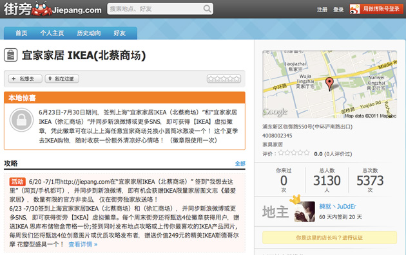Screen dimensions: 406x255
Task: Open the 历史动向 tab
Action: 89,33
